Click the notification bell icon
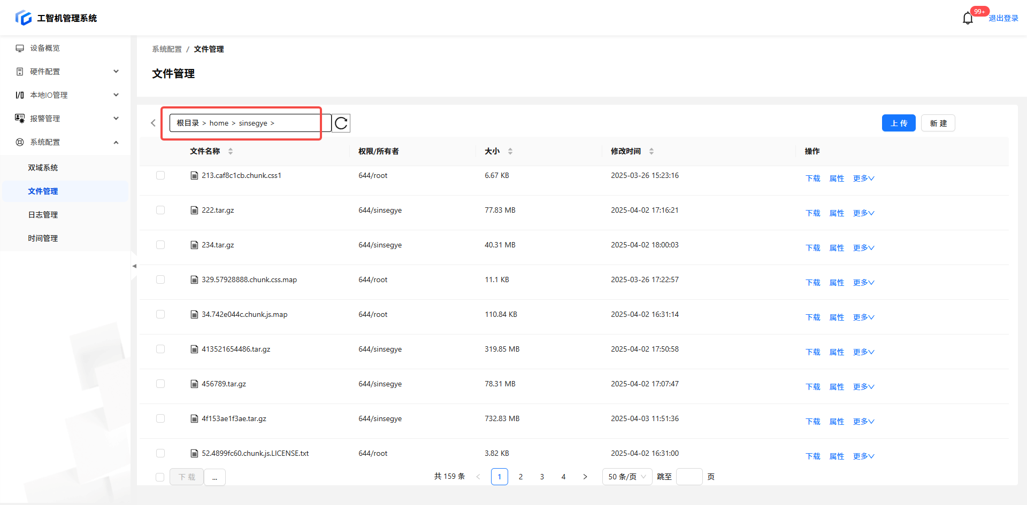Viewport: 1027px width, 505px height. [x=968, y=19]
